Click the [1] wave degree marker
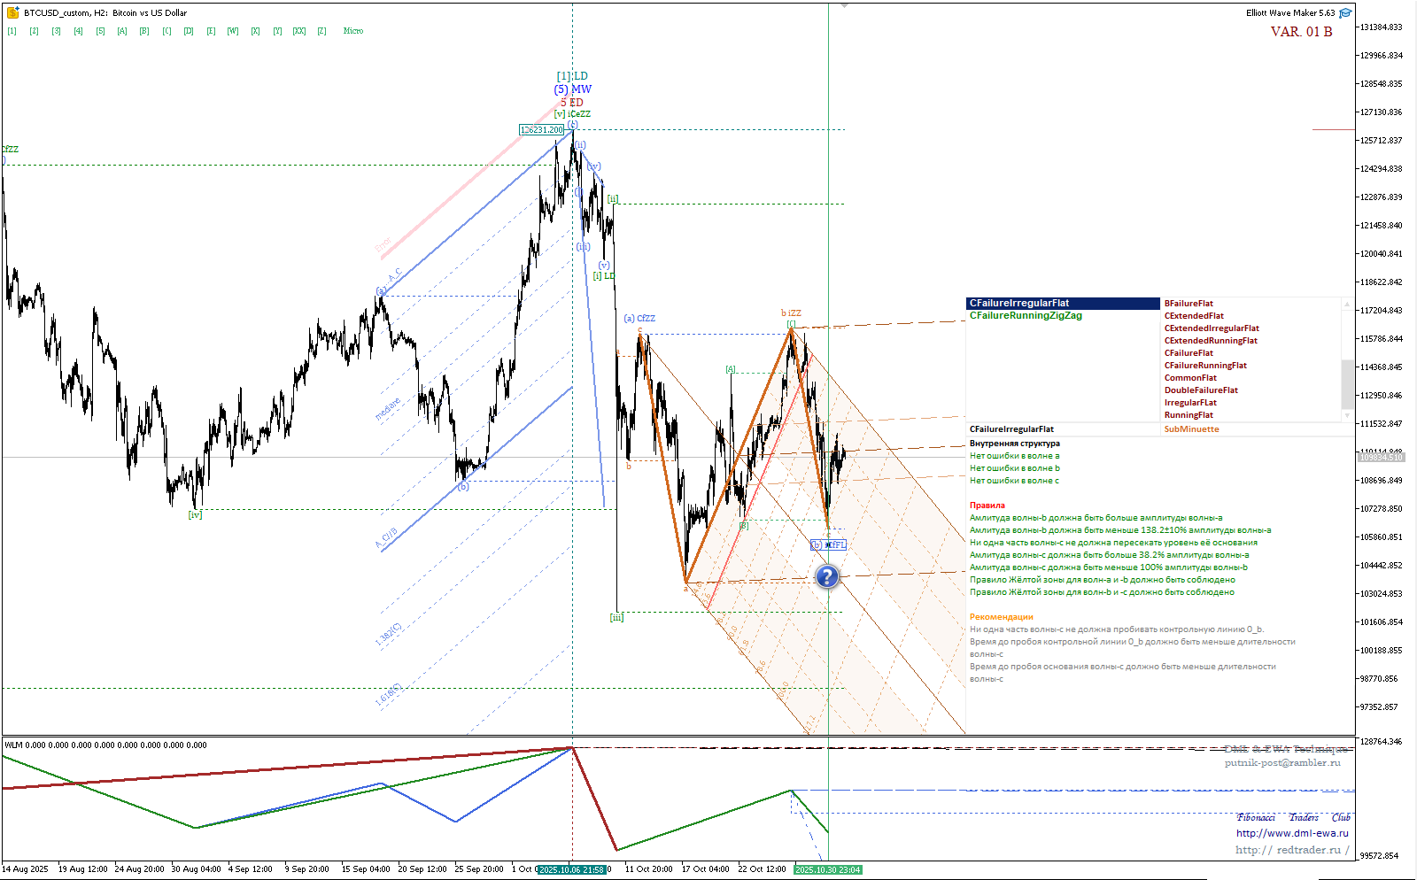 [12, 31]
